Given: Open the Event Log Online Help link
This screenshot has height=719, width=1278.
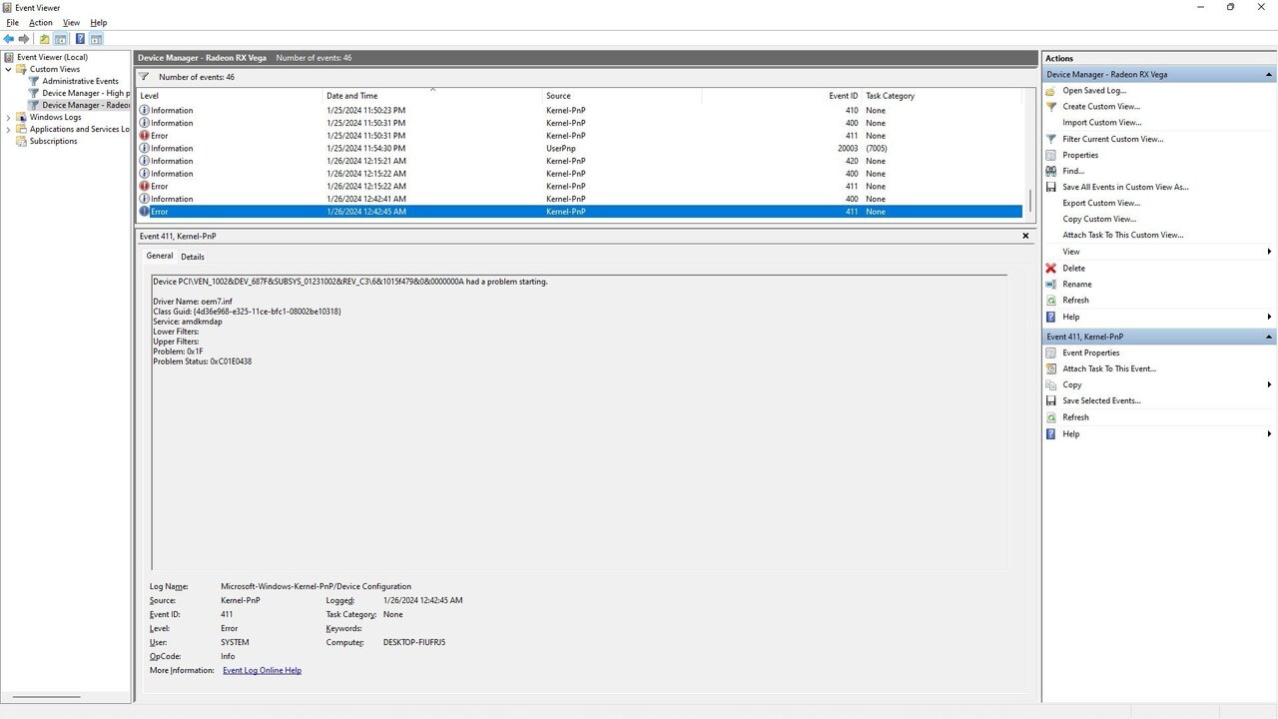Looking at the screenshot, I should coord(262,670).
